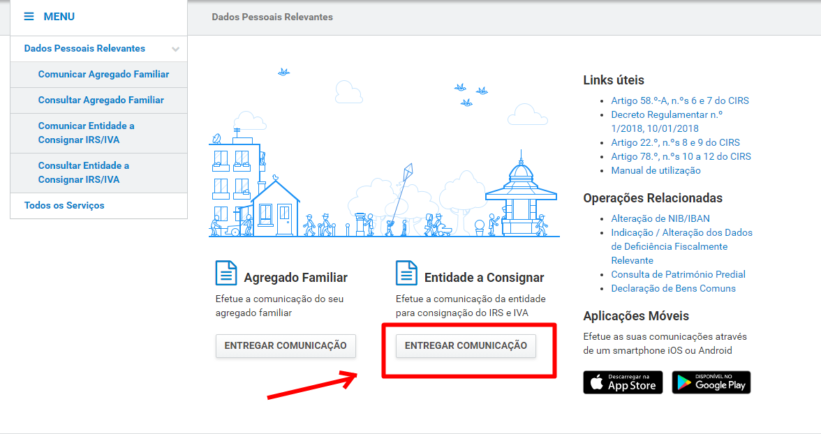821x434 pixels.
Task: Open Comunicar Entidade a Consignar IRS/IVA
Action: [x=86, y=133]
